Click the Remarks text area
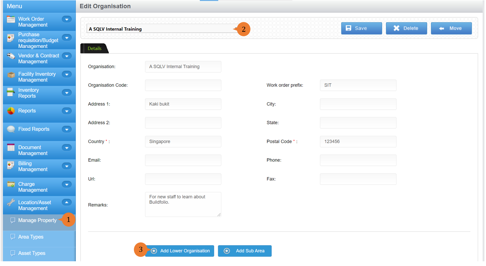Screen dimensions: 486x266 click(183, 204)
